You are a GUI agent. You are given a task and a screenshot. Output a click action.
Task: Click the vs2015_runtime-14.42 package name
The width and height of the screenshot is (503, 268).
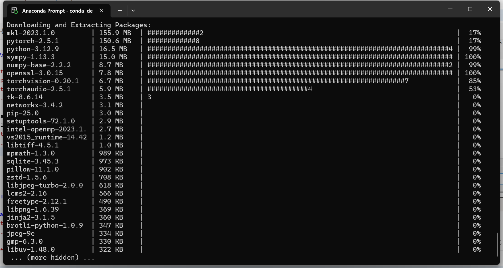click(47, 137)
